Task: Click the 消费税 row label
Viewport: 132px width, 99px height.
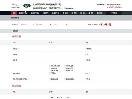Action: coord(15,54)
